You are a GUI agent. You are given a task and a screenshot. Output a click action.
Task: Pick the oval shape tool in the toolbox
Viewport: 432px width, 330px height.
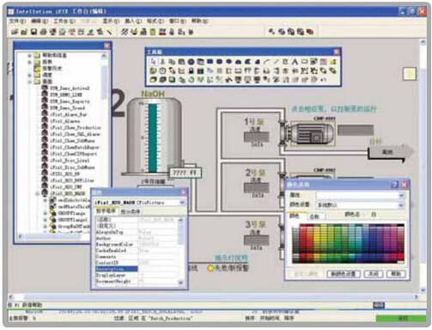point(228,61)
